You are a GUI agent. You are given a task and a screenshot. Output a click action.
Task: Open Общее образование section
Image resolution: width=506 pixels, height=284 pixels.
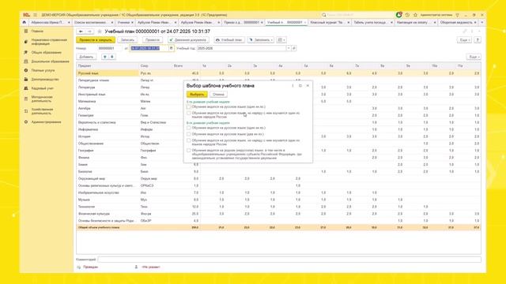[46, 52]
